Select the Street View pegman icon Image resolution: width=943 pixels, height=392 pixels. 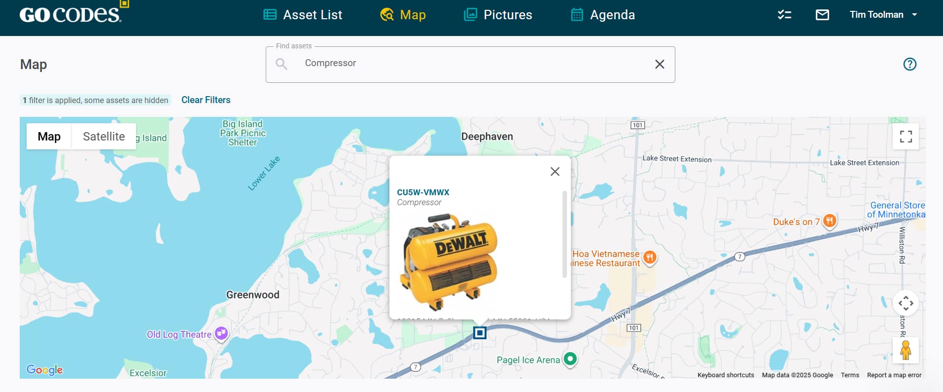[x=906, y=350]
